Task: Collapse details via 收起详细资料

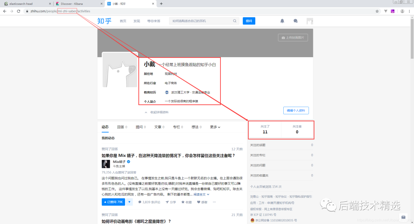Action: [x=156, y=112]
